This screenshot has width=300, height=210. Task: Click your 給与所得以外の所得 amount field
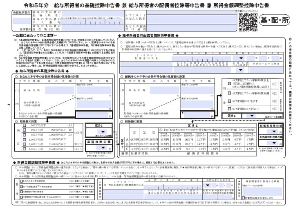coord(94,104)
